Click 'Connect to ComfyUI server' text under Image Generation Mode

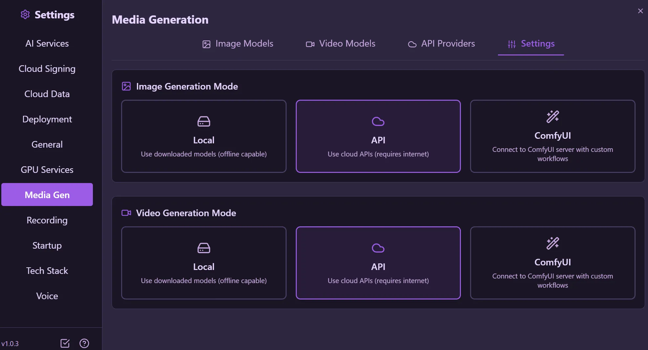coord(553,154)
